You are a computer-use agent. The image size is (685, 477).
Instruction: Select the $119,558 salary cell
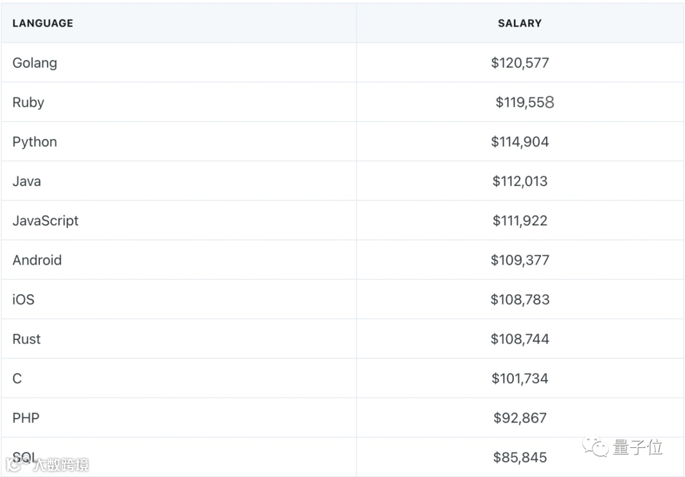(x=525, y=102)
